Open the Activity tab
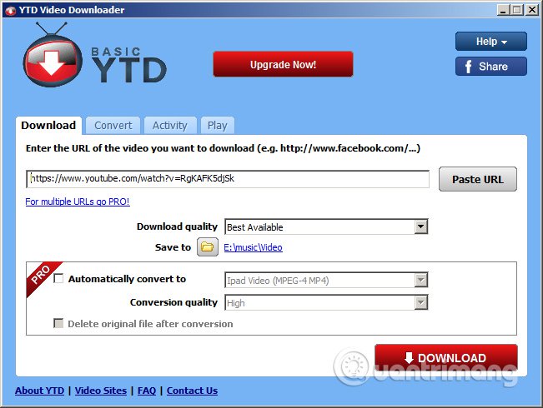Image resolution: width=543 pixels, height=408 pixels. tap(170, 125)
